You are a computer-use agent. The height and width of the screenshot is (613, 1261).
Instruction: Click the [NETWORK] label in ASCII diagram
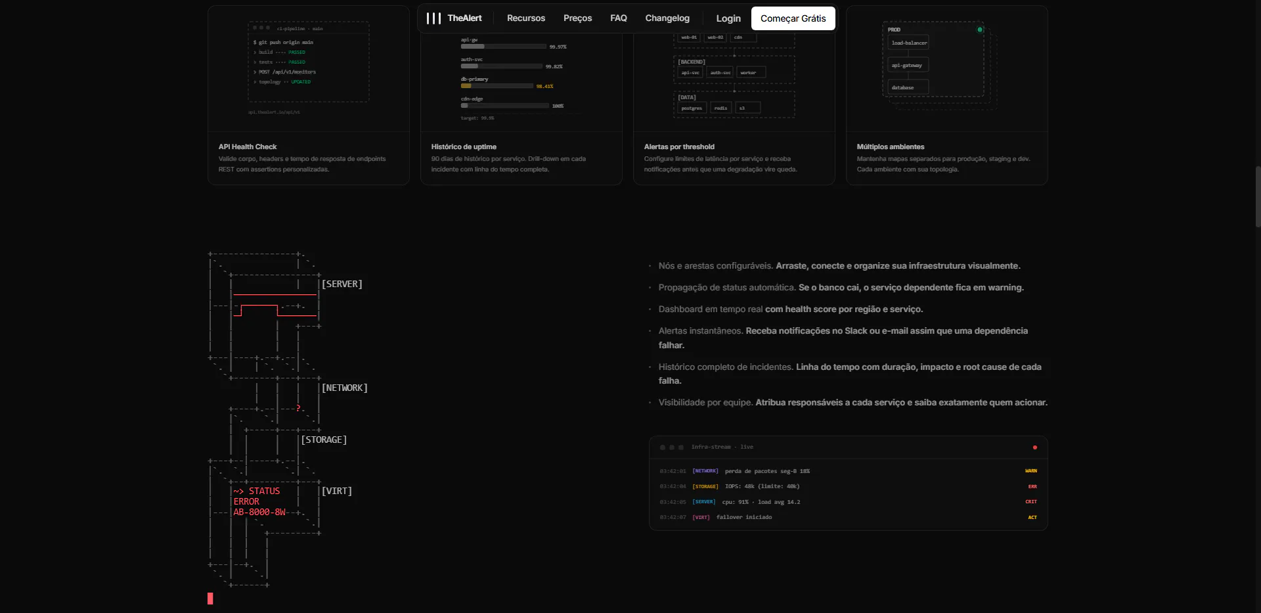(345, 388)
